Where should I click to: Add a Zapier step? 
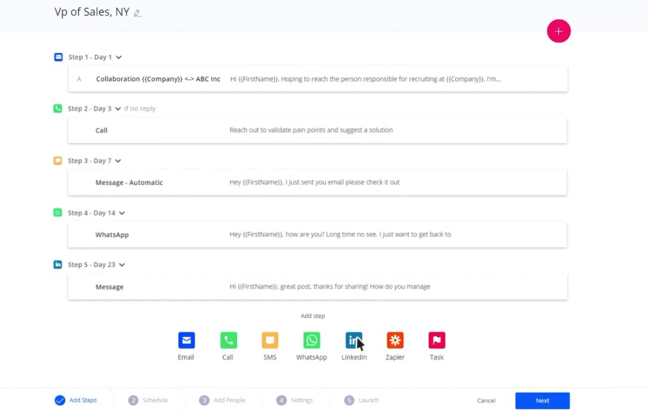[x=395, y=340]
